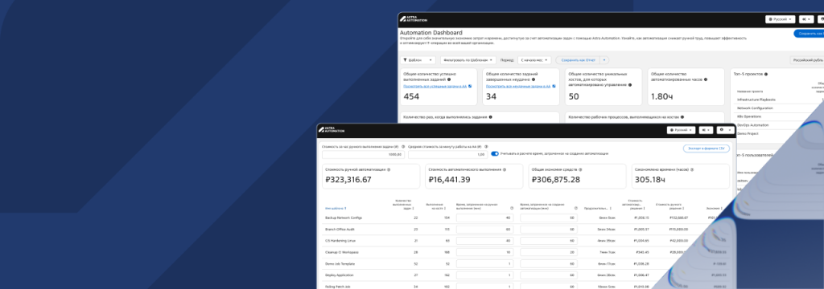Click manual time field for Cleanup CI Workspace
This screenshot has width=824, height=289.
click(485, 252)
